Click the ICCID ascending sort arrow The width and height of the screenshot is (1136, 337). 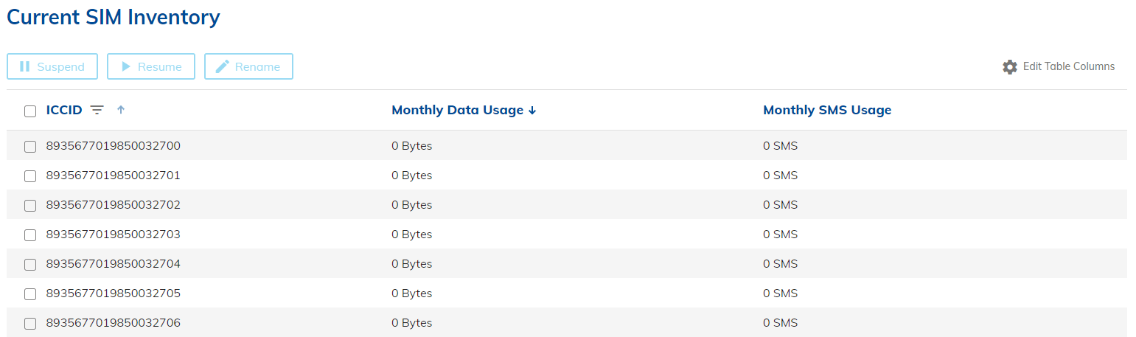(x=121, y=110)
